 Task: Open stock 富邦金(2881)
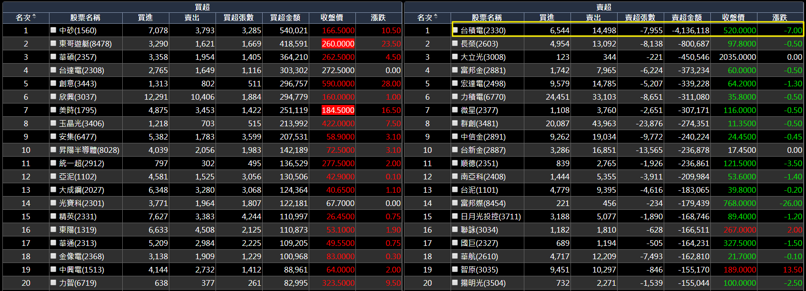coord(483,70)
